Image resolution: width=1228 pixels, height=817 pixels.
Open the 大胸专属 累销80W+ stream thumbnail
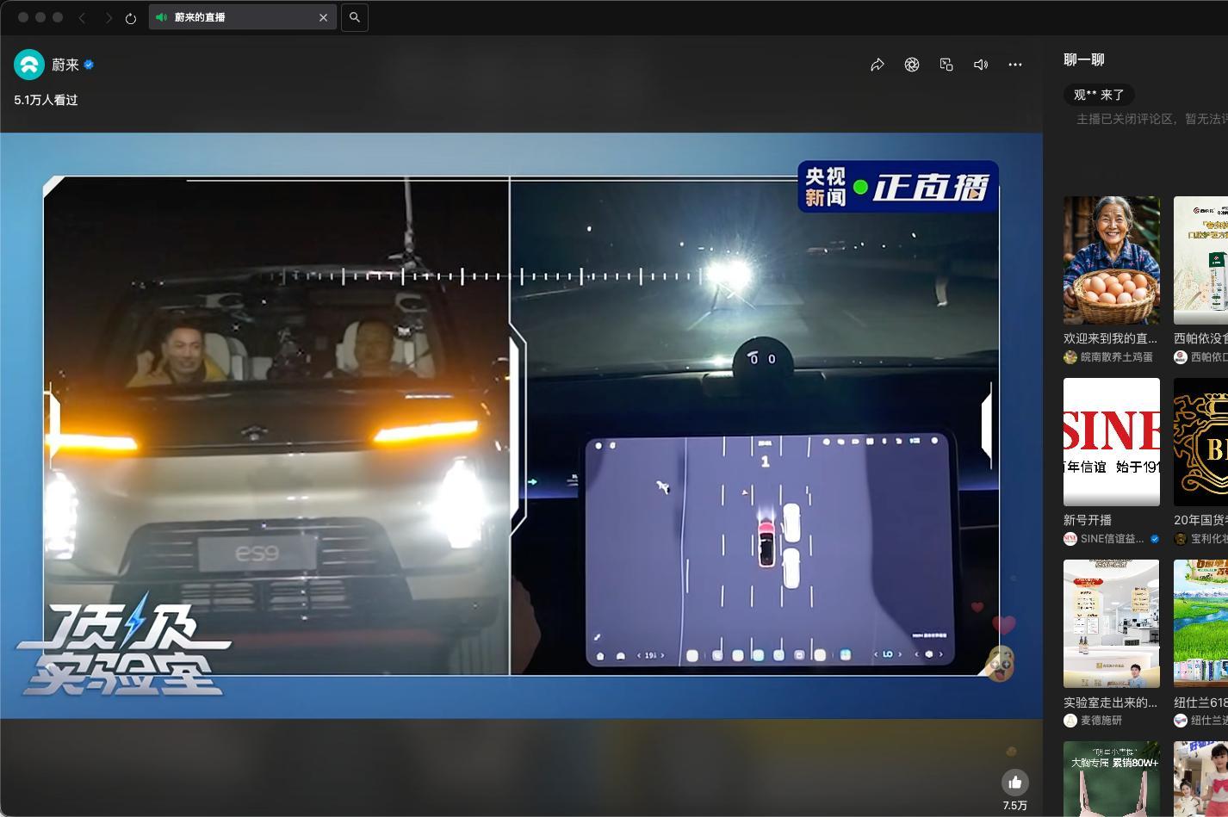[x=1112, y=779]
